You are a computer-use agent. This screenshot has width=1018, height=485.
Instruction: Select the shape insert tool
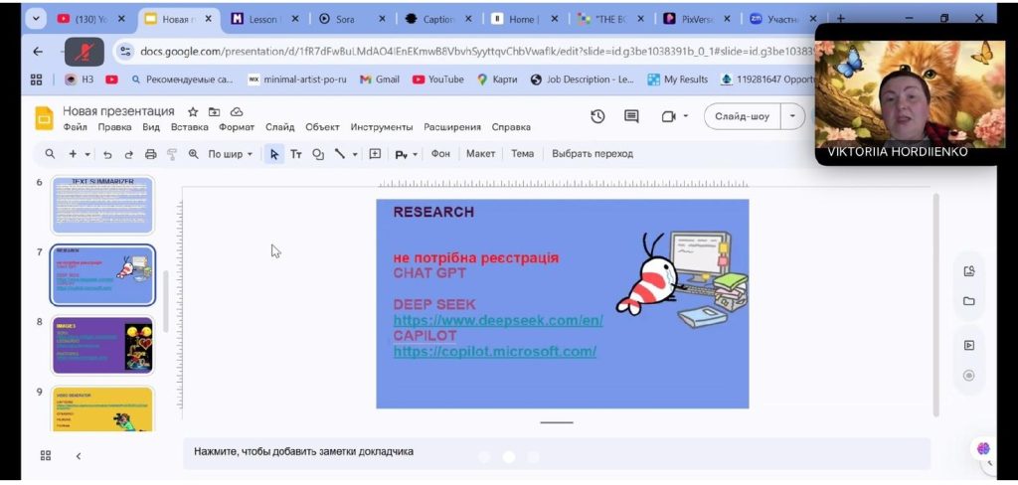[318, 154]
